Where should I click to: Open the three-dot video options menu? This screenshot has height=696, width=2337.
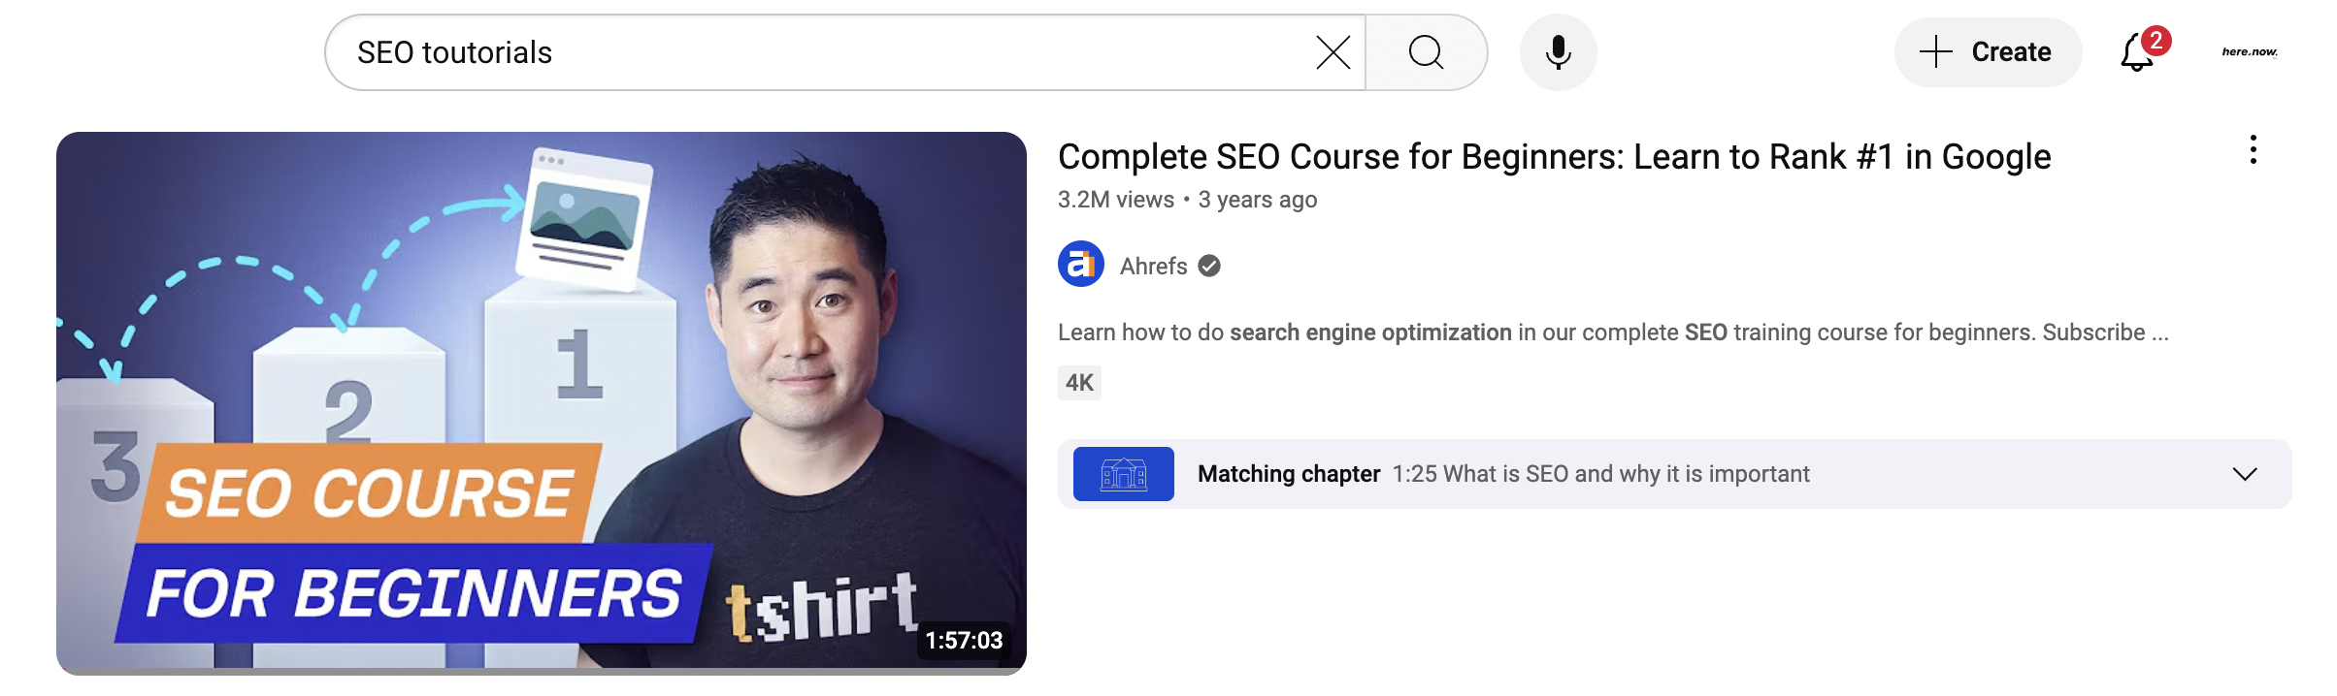pos(2253,149)
